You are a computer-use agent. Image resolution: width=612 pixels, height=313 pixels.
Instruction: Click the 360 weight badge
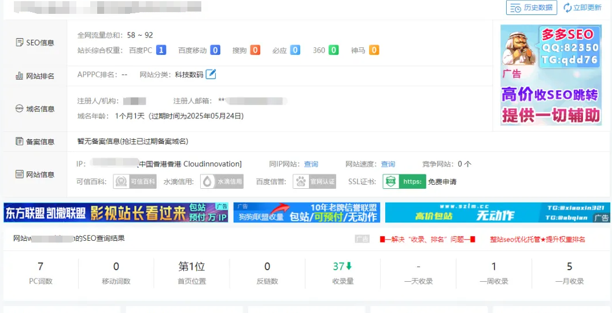(334, 50)
